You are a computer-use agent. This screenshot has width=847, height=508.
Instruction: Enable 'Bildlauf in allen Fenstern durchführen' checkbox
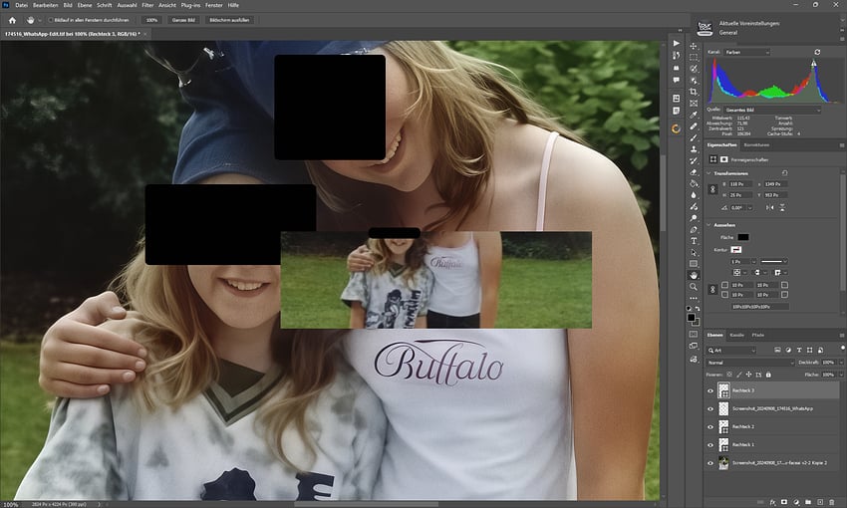(51, 20)
